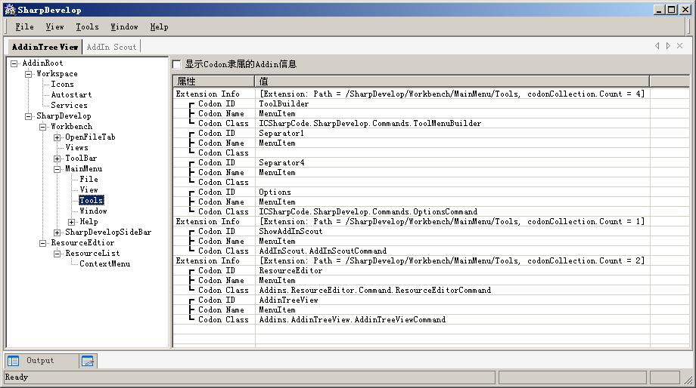Viewport: 696px width, 388px height.
Task: Select the Autostart tree item
Action: coord(71,95)
